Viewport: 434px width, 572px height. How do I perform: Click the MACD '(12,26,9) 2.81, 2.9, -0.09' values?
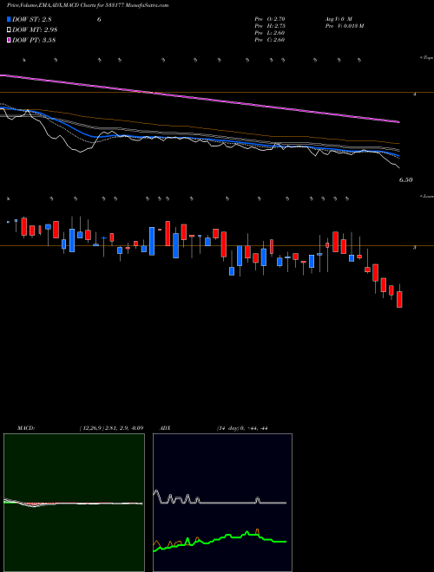111,428
